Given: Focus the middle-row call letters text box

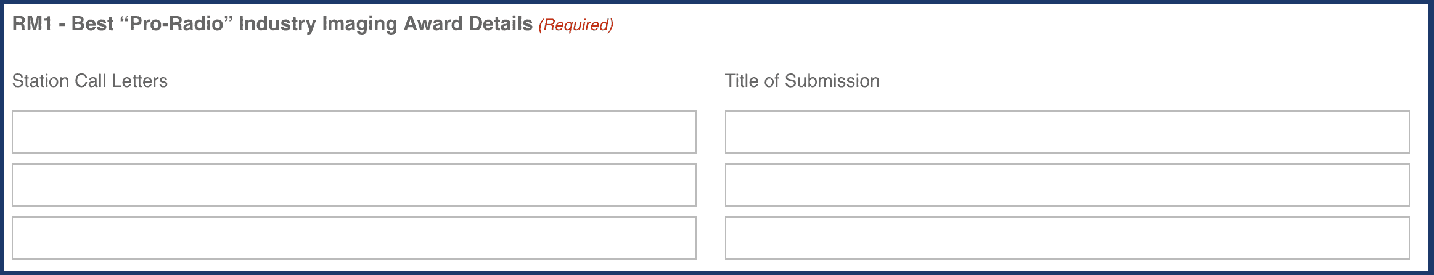Looking at the screenshot, I should [354, 185].
